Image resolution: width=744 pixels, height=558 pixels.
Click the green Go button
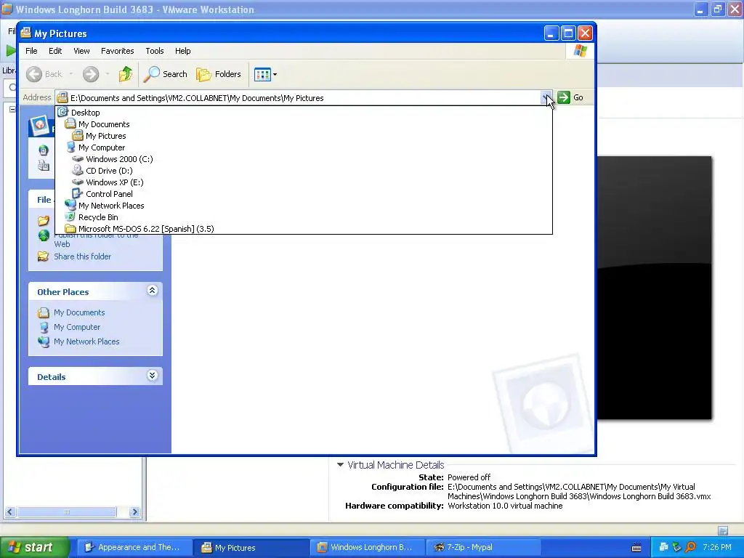(570, 97)
